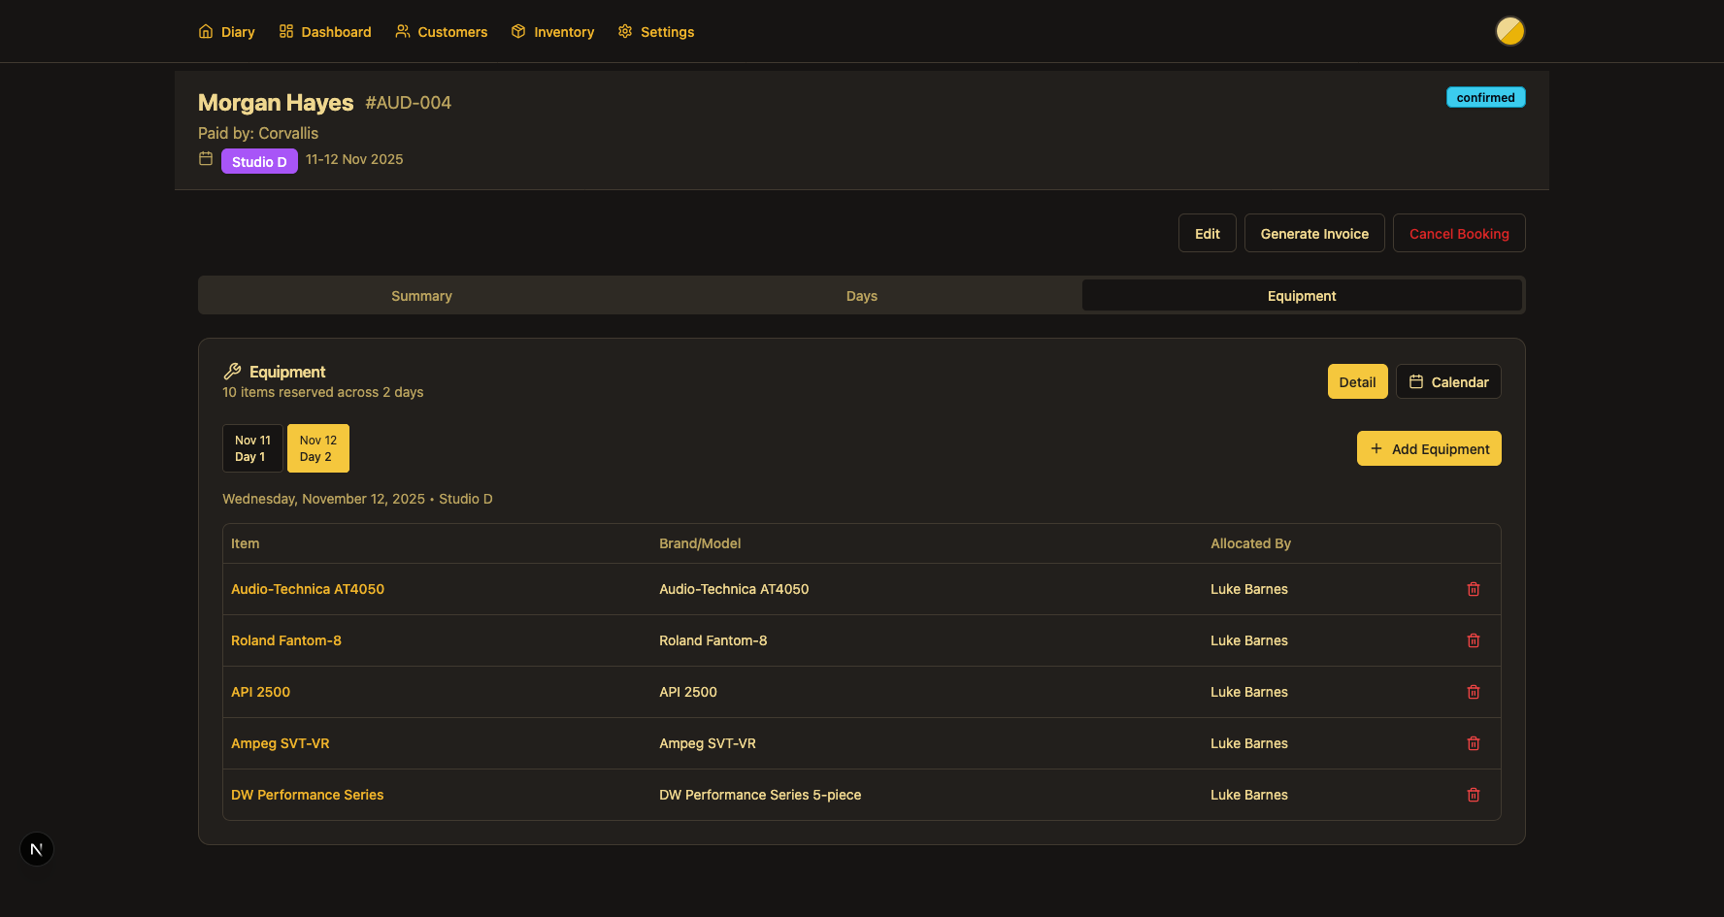Delete the Audio-Technica AT4050 row
Image resolution: width=1724 pixels, height=917 pixels.
click(1473, 589)
